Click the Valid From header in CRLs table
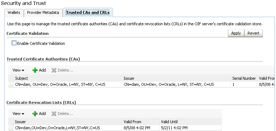The height and width of the screenshot is (131, 276). 141,122
